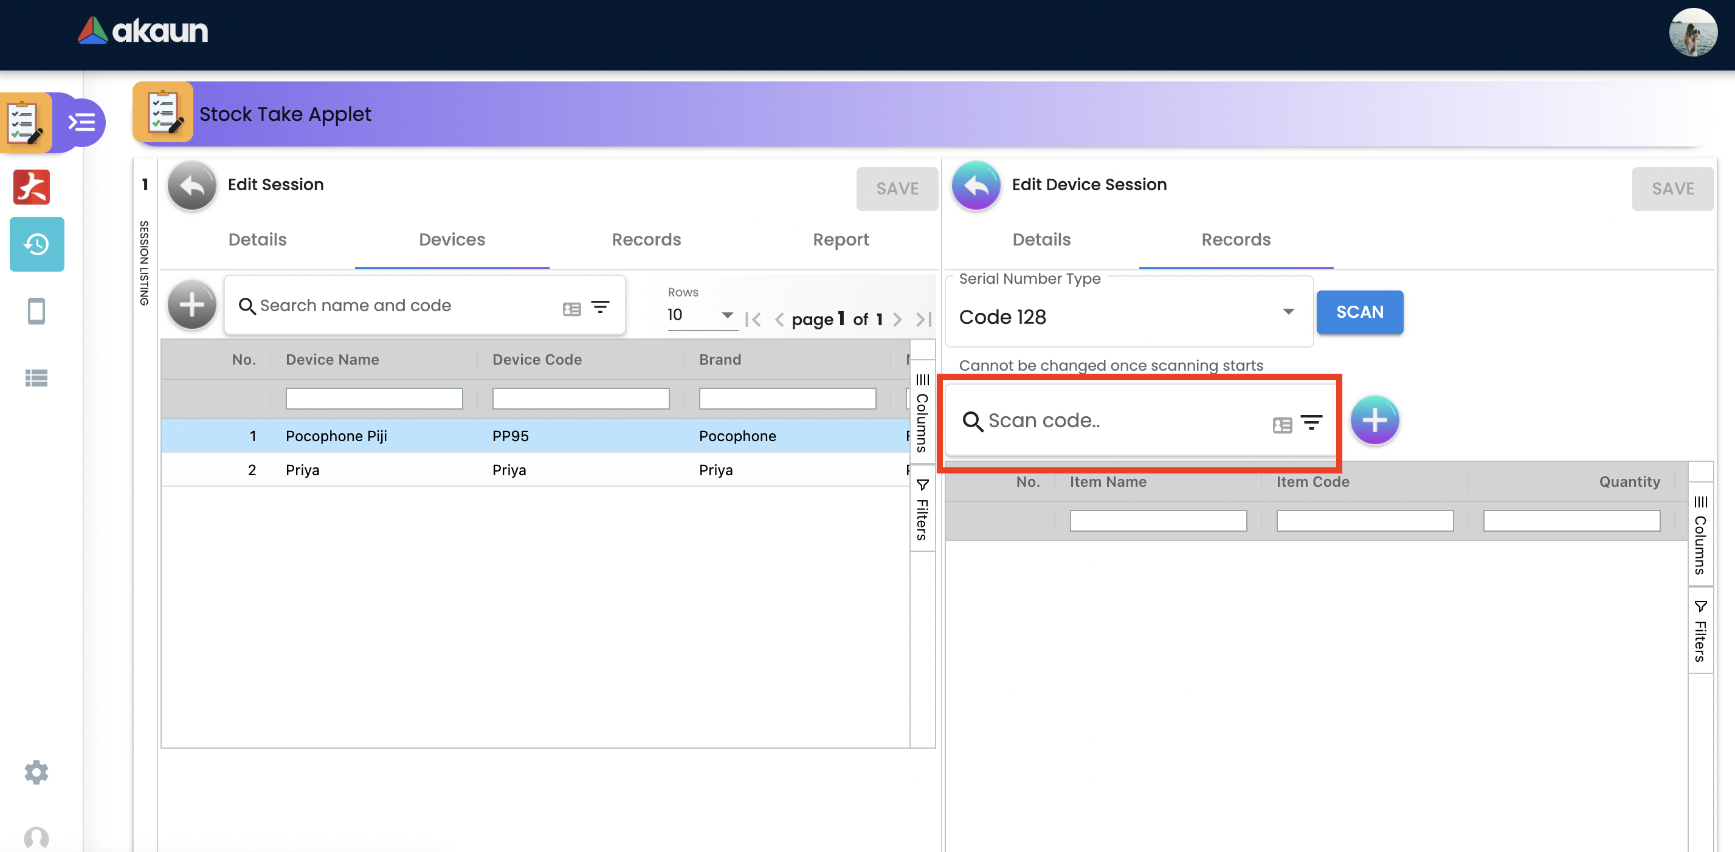
Task: Open Details tab in Edit Device Session
Action: click(1041, 239)
